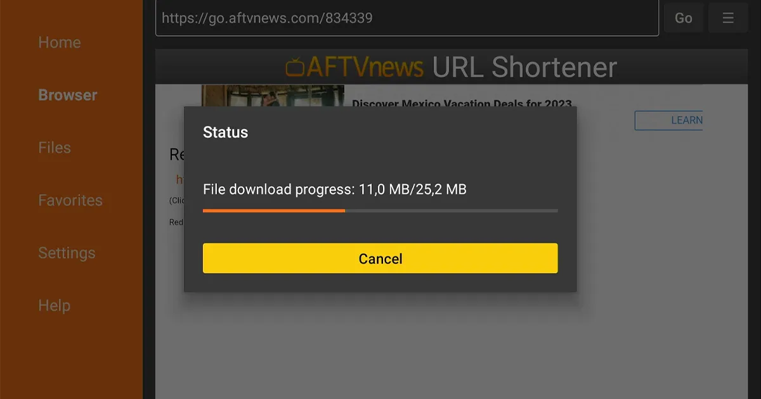Open Files in the sidebar

[x=55, y=148]
